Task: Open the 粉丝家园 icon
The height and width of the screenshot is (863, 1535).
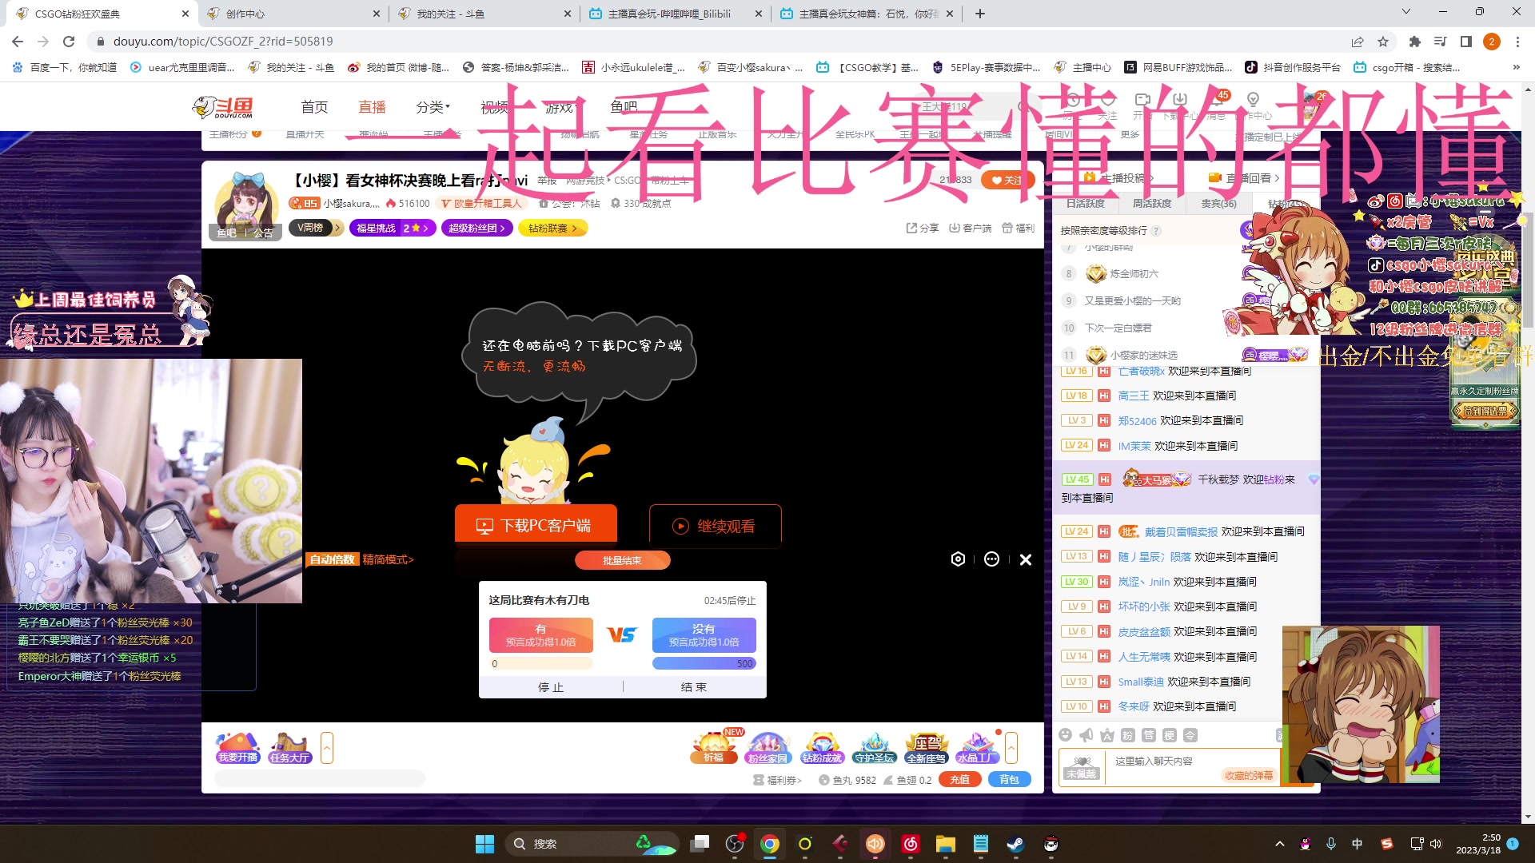Action: 767,748
